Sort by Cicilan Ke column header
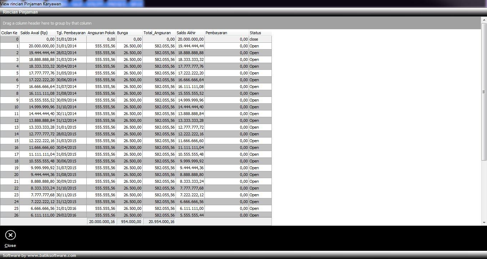Image resolution: width=487 pixels, height=259 pixels. [10, 33]
